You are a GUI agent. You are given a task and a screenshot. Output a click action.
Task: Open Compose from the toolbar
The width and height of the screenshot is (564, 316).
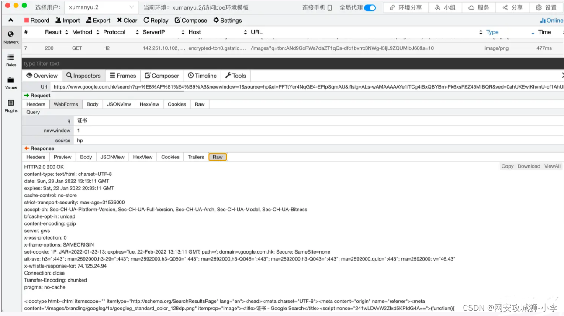pos(191,20)
